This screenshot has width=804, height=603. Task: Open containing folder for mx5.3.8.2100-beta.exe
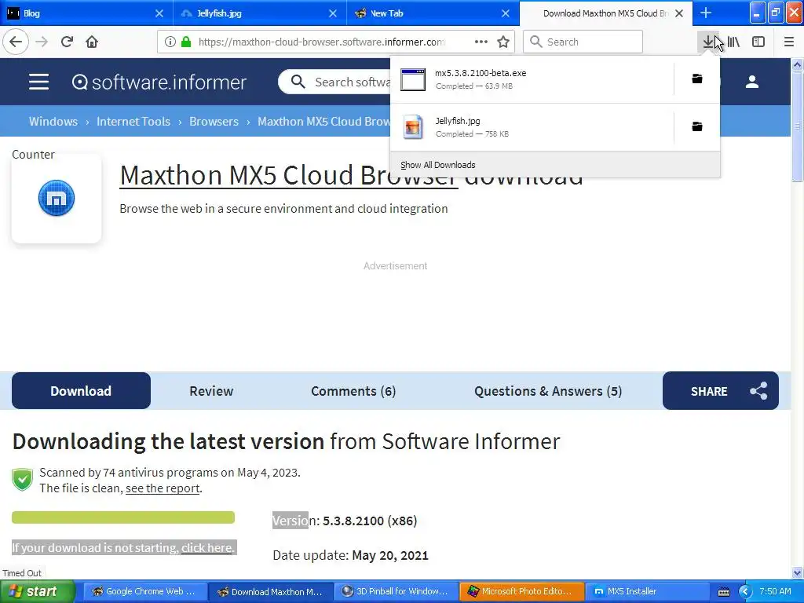pyautogui.click(x=697, y=79)
